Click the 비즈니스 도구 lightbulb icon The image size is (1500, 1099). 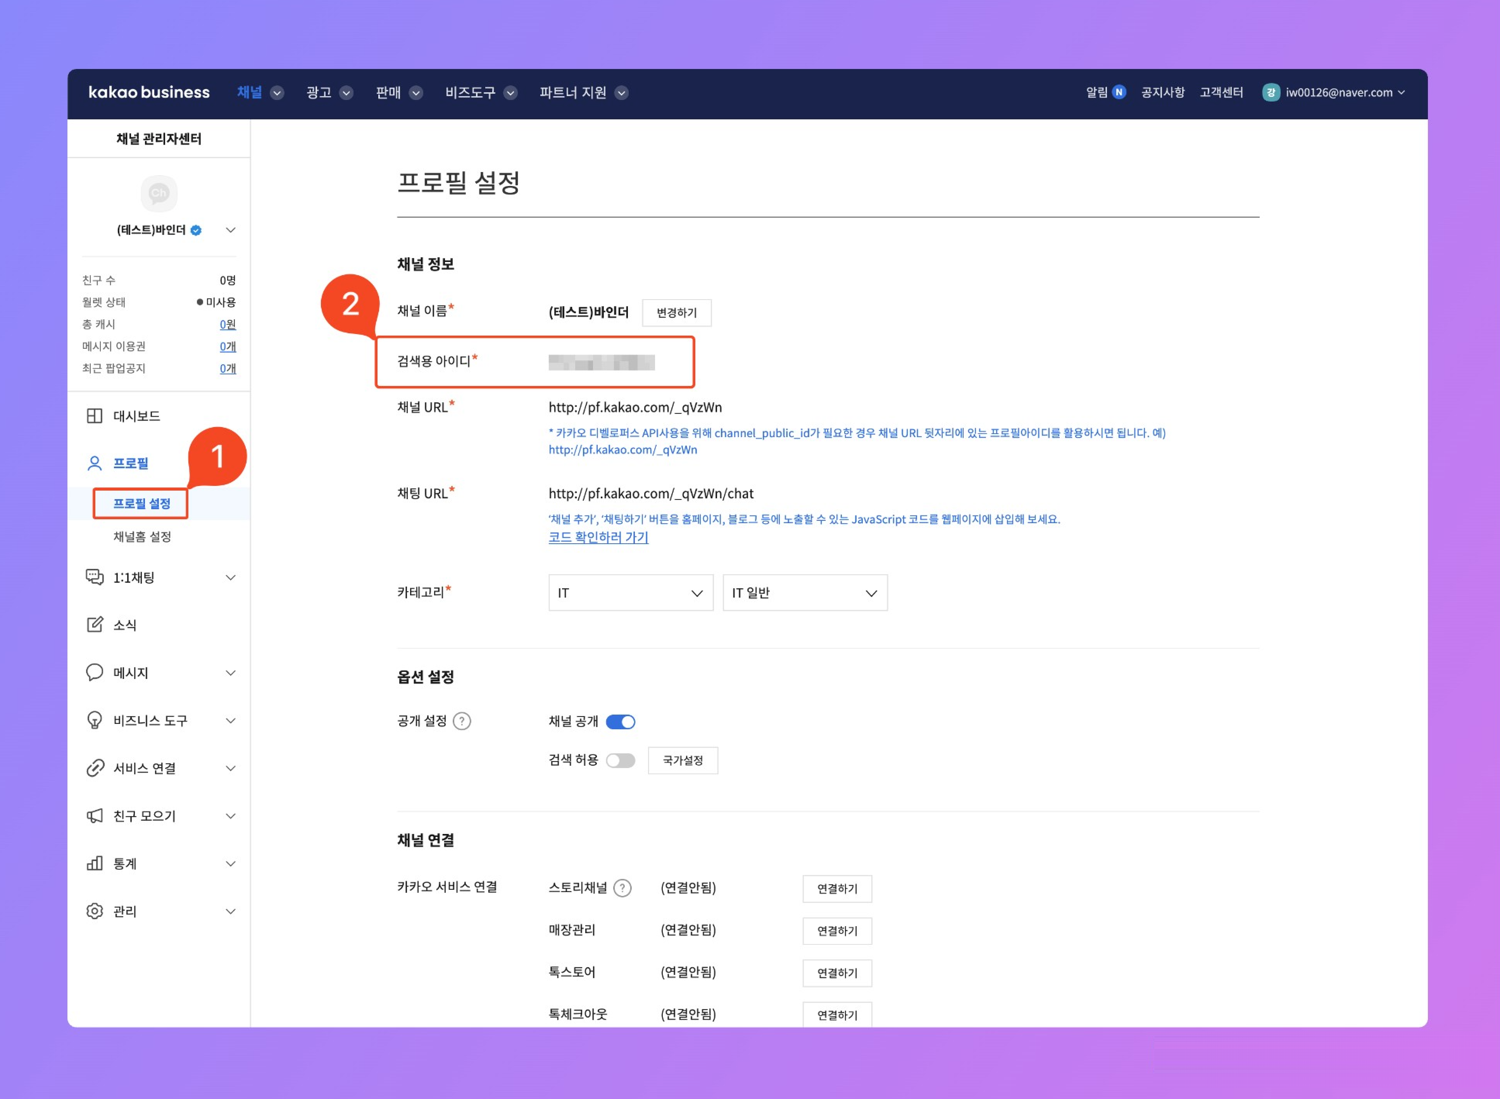(x=95, y=720)
